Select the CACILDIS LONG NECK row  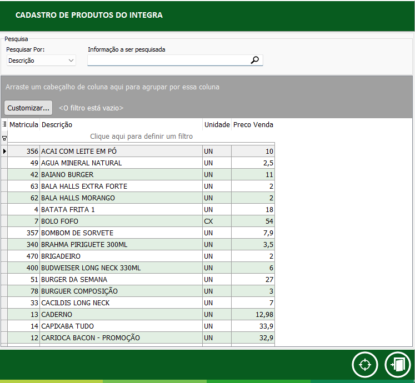pyautogui.click(x=141, y=303)
